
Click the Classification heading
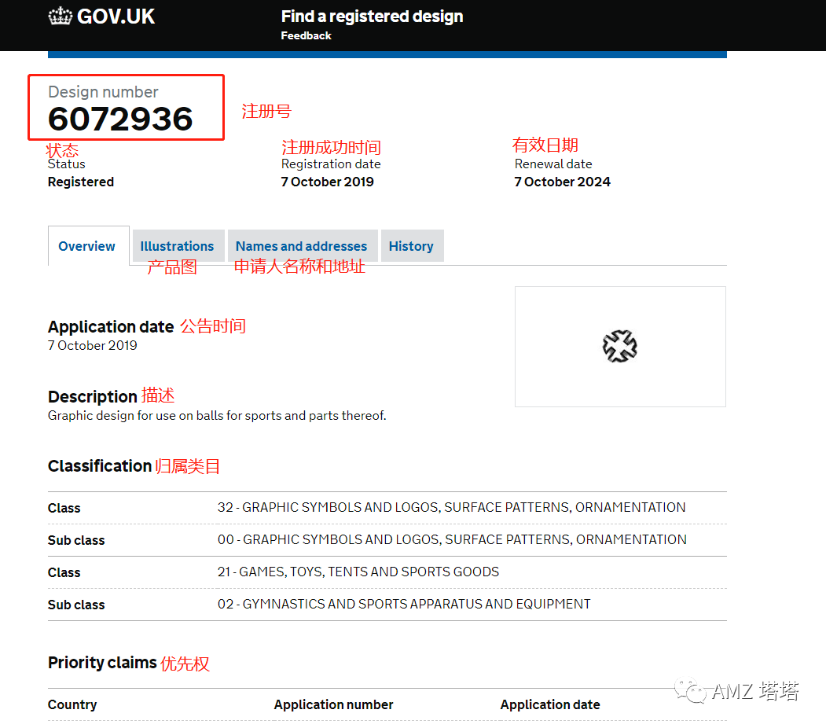100,466
